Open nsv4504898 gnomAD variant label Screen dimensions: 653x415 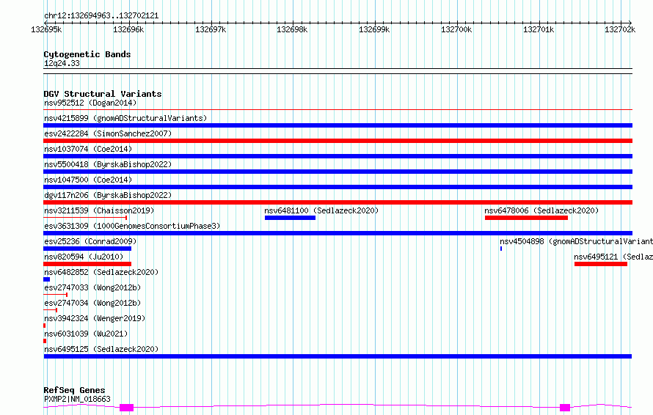click(576, 241)
